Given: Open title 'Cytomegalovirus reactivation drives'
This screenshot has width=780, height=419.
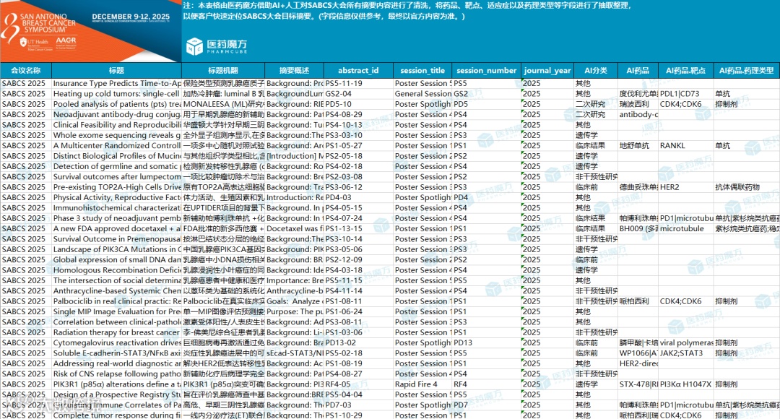Looking at the screenshot, I should pos(117,343).
